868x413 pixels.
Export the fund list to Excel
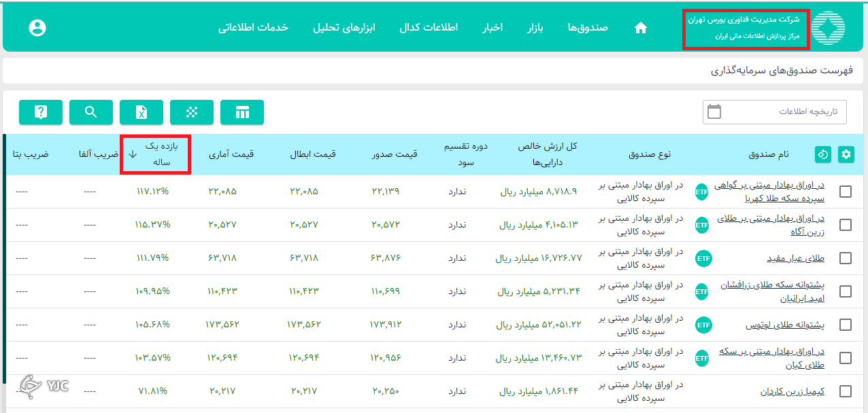coord(141,112)
